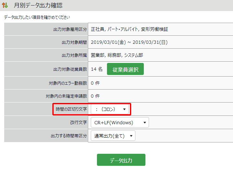Screen dimensions: 233x170
Task: Click the 対象内の未確定申請数 0 件 value
Action: (95, 96)
